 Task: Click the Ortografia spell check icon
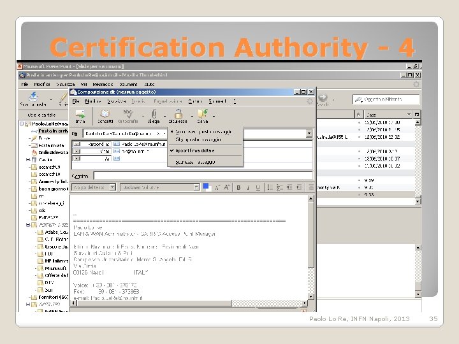point(127,114)
